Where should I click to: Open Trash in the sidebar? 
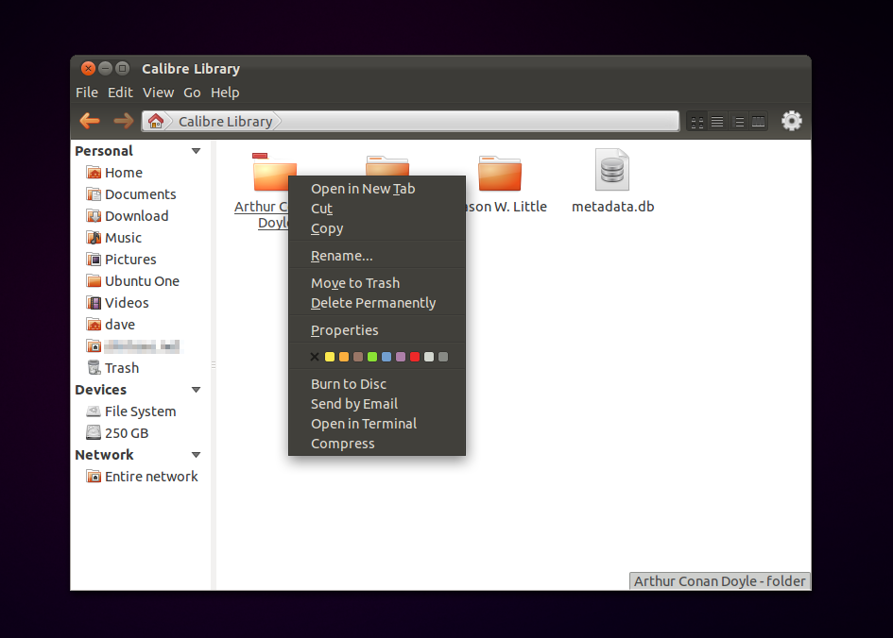pyautogui.click(x=112, y=367)
